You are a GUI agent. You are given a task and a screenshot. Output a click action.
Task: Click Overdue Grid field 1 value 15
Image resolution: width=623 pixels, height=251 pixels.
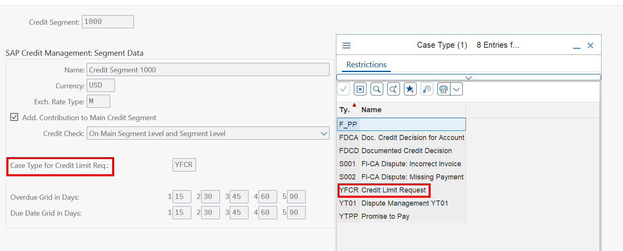182,197
